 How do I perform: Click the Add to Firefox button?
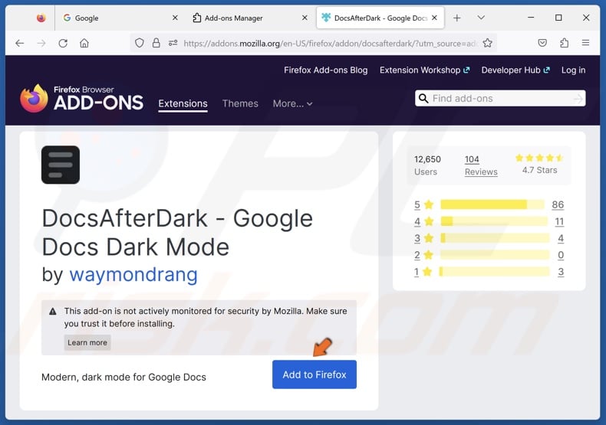[315, 374]
